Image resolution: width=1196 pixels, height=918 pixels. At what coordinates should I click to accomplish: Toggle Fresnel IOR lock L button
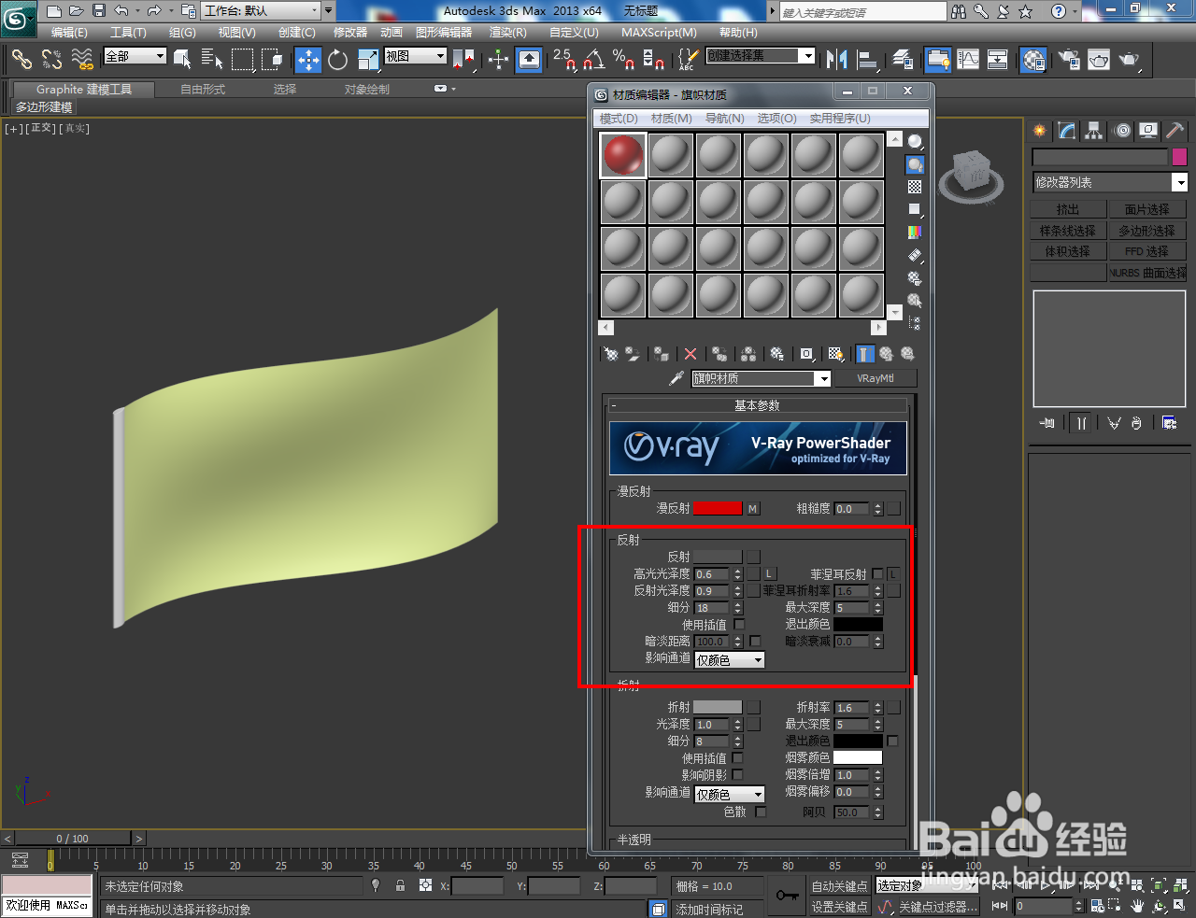tap(893, 574)
